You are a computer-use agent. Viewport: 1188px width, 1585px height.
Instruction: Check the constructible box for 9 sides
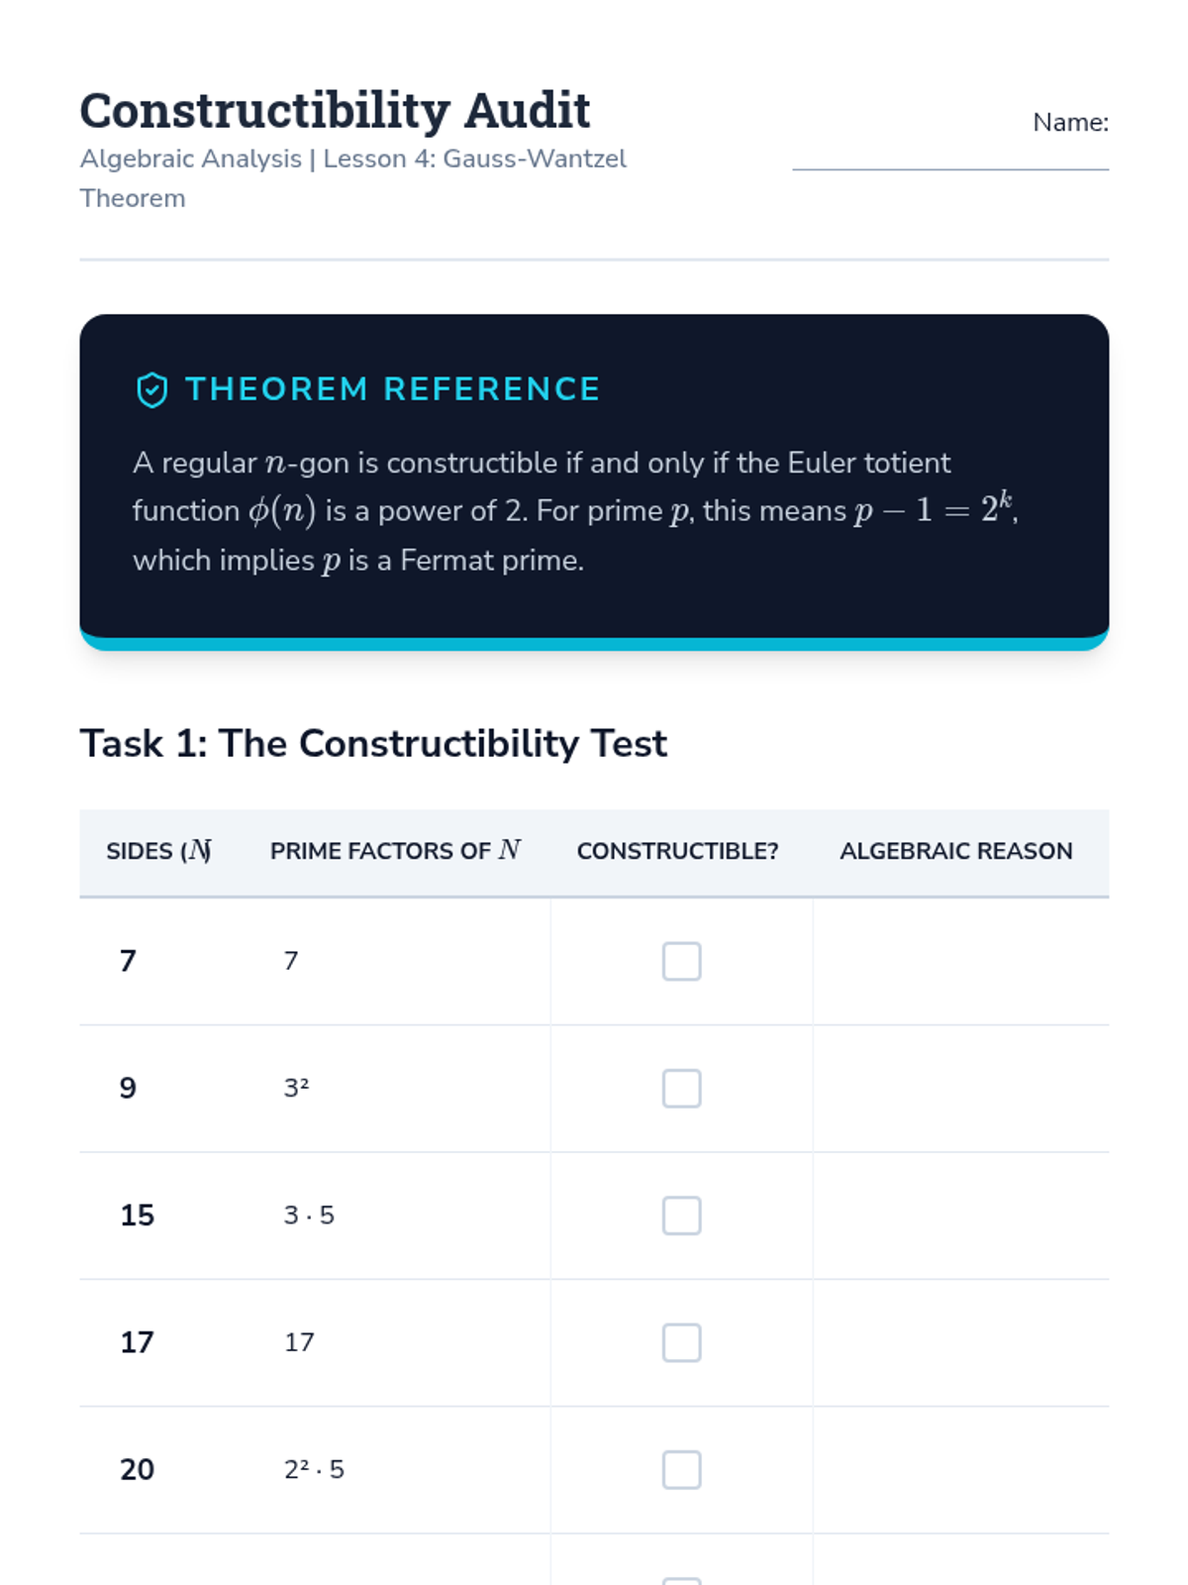tap(681, 1088)
